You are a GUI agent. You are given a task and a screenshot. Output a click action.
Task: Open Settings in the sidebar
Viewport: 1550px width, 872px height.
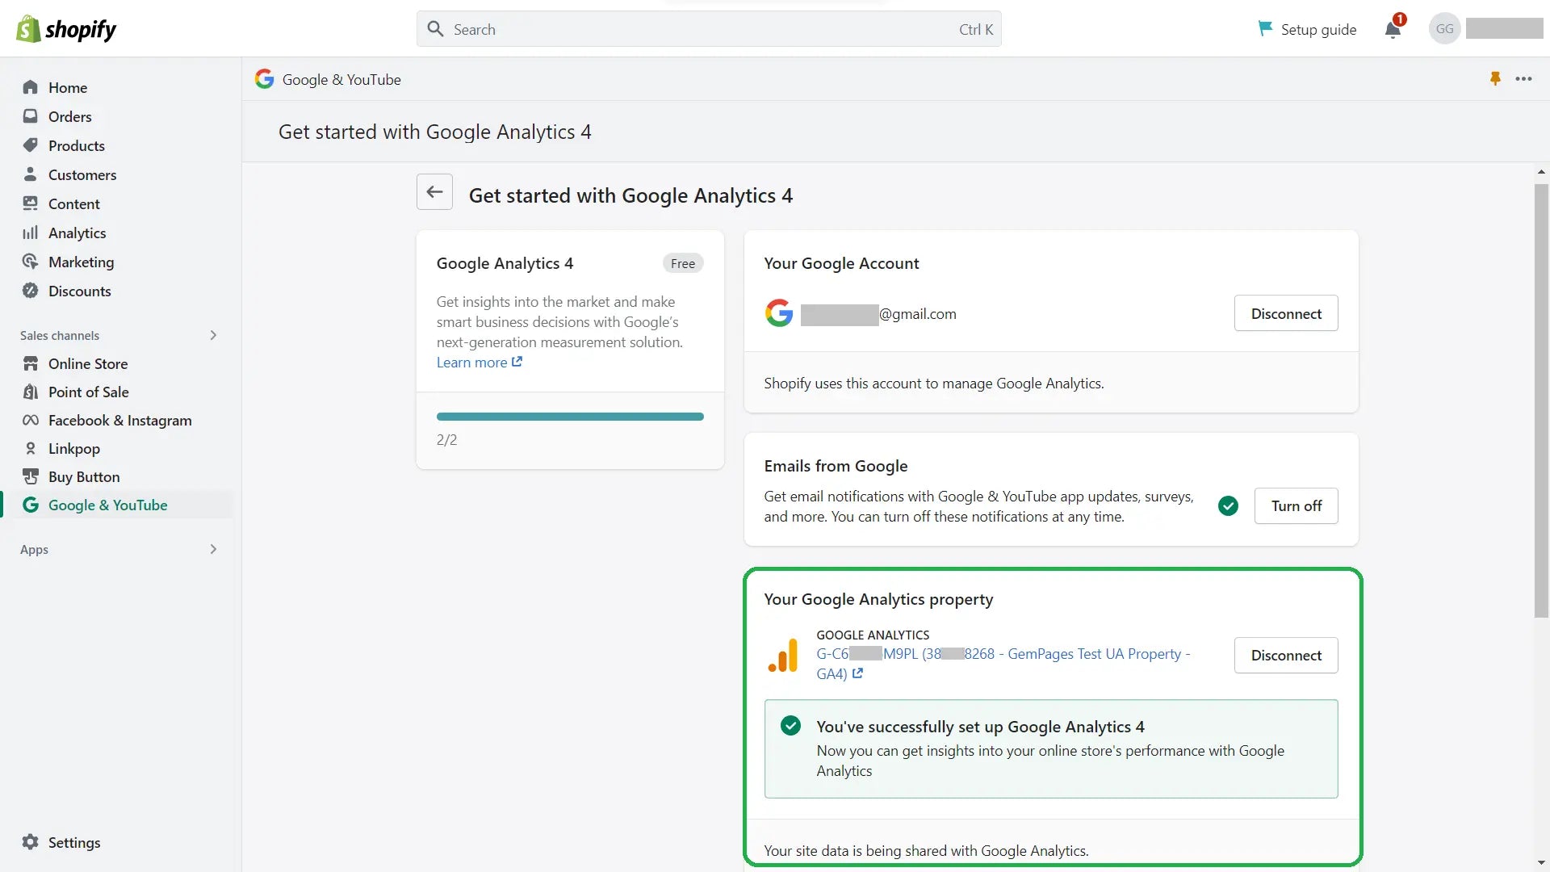[x=74, y=842]
